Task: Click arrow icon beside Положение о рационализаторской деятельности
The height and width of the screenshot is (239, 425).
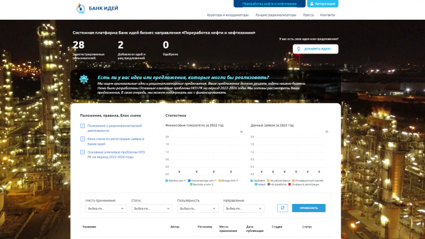Action: coord(83,126)
